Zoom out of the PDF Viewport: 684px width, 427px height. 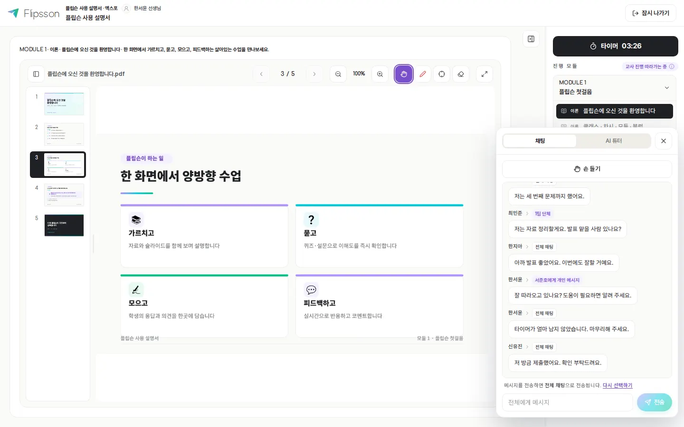click(338, 74)
